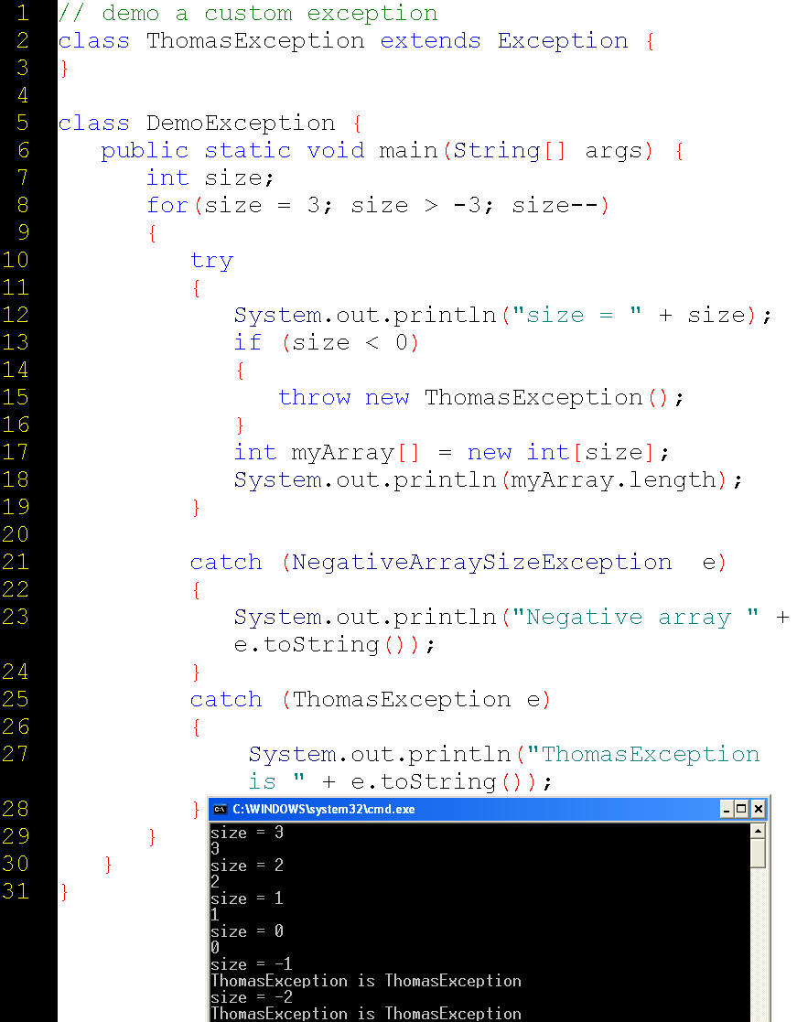Screen dimensions: 797x1022
Task: Click the 'DemoException' class name
Action: coord(241,124)
